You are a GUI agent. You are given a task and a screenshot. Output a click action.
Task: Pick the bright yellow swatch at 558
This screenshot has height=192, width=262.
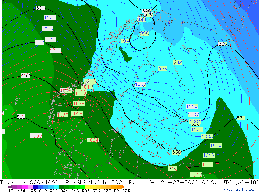(88, 187)
